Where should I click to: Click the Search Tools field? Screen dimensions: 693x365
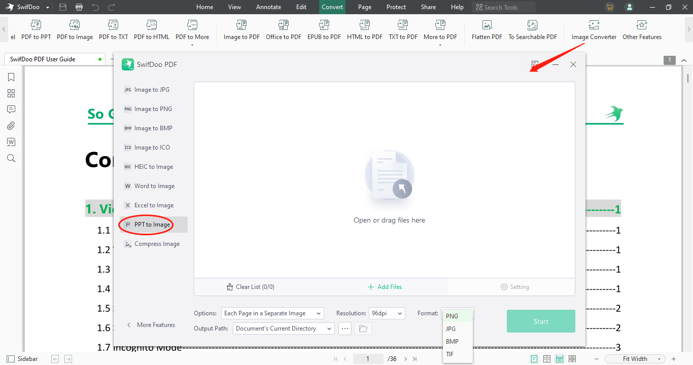(504, 7)
